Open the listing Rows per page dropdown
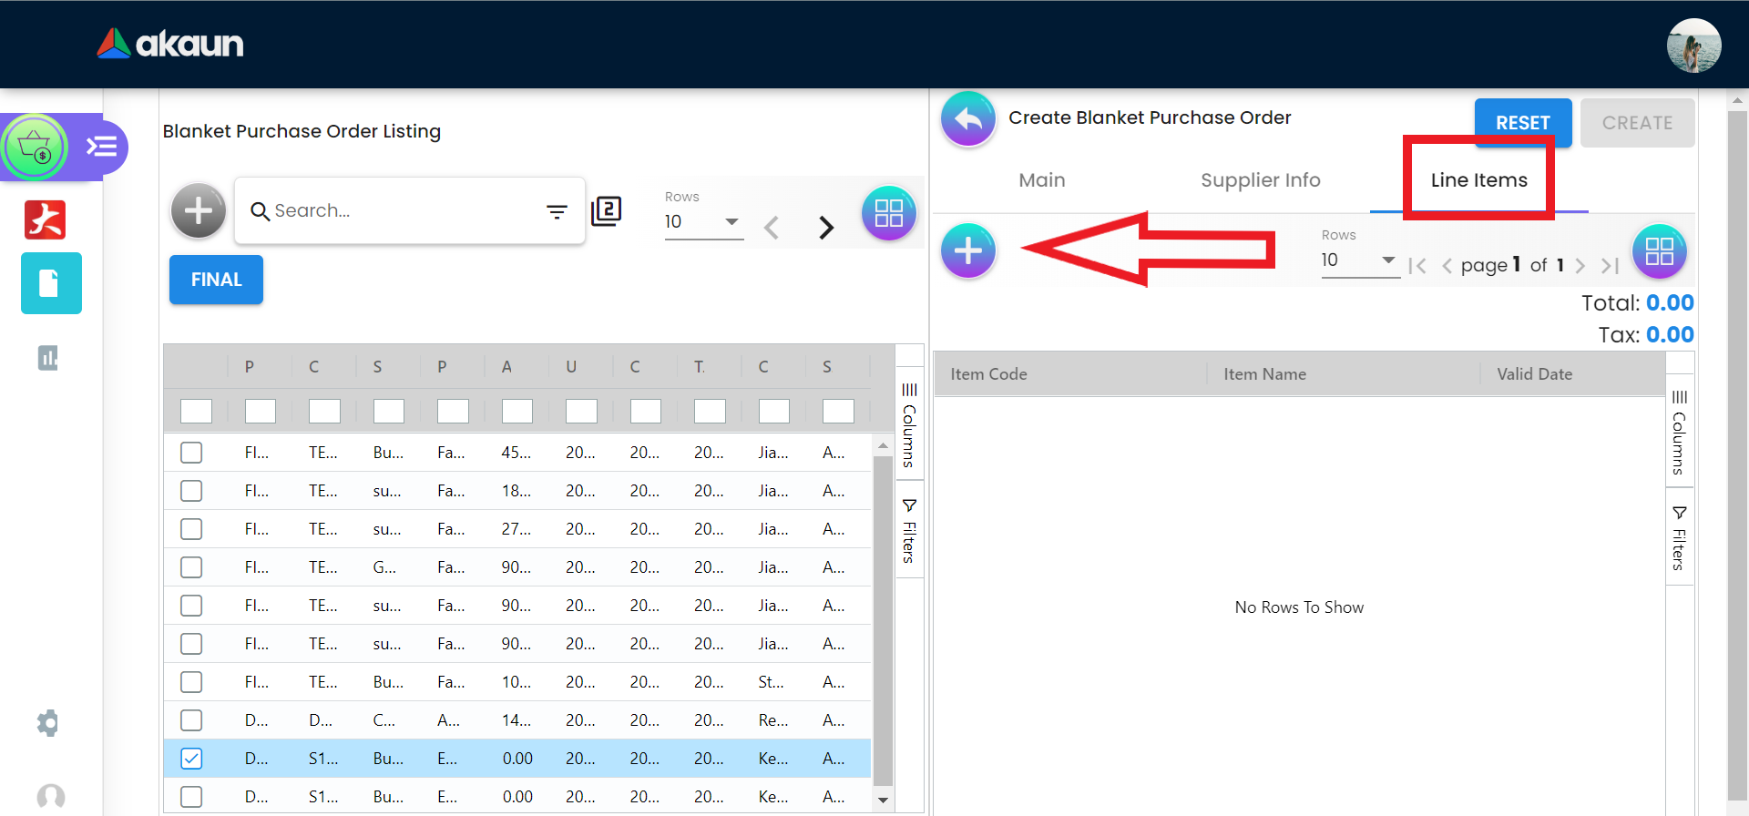 (703, 221)
